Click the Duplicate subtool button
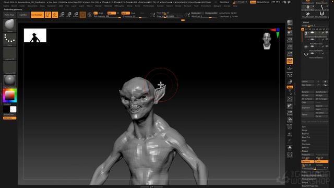This screenshot has width=334, height=188. (x=308, y=108)
